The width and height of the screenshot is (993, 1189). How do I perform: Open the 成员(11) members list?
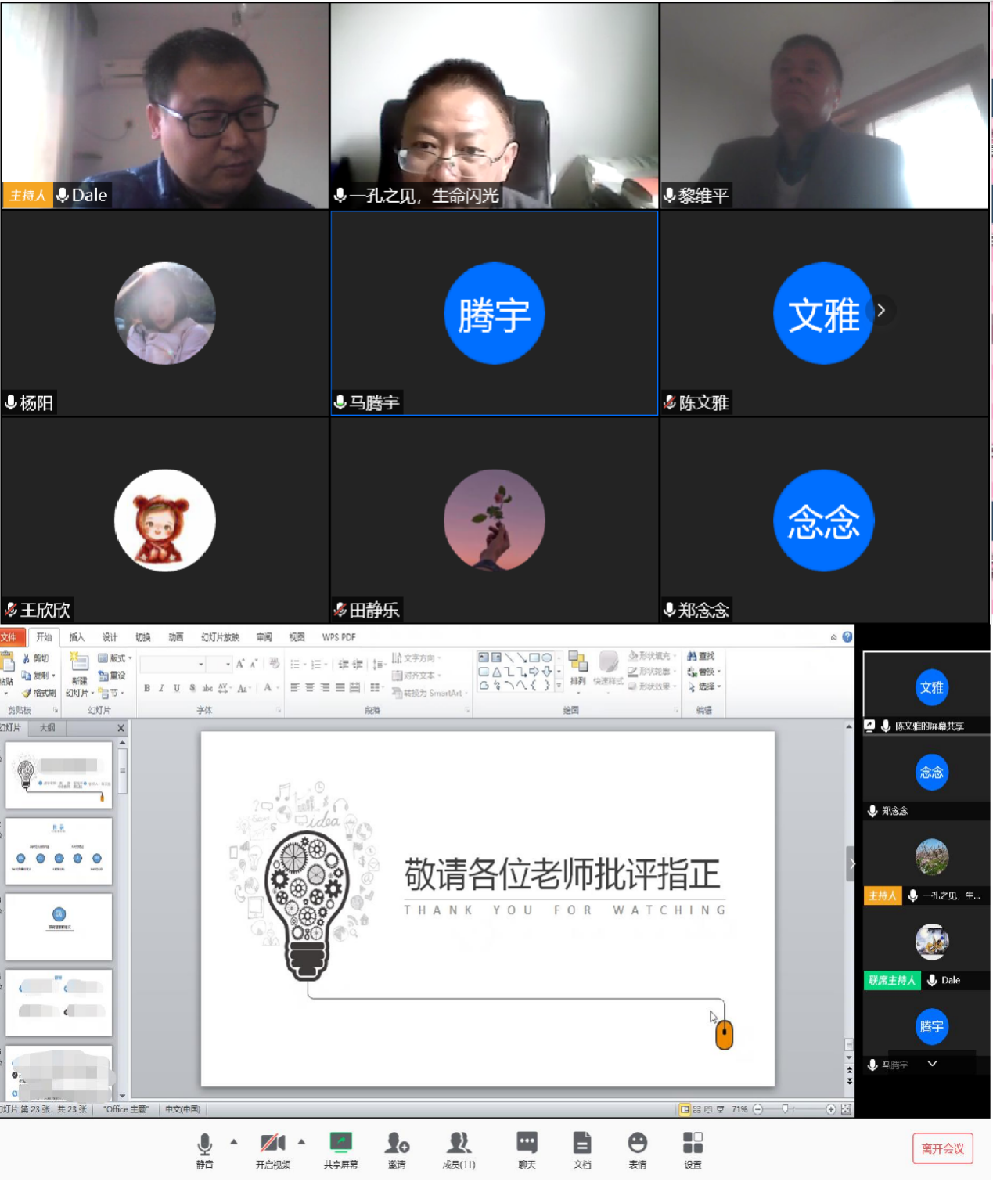click(459, 1147)
